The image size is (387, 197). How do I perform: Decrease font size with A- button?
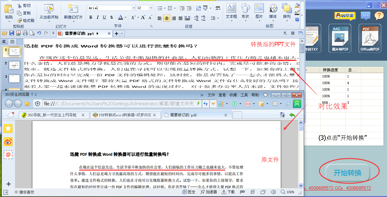point(150,18)
